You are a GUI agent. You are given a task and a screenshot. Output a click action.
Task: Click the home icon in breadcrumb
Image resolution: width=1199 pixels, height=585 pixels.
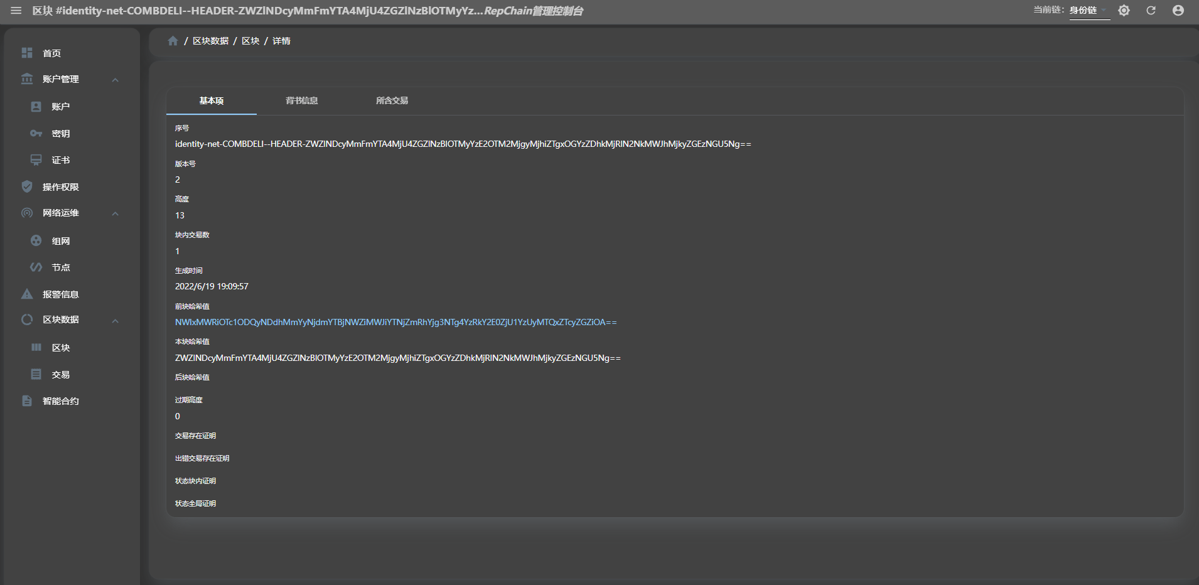point(173,41)
